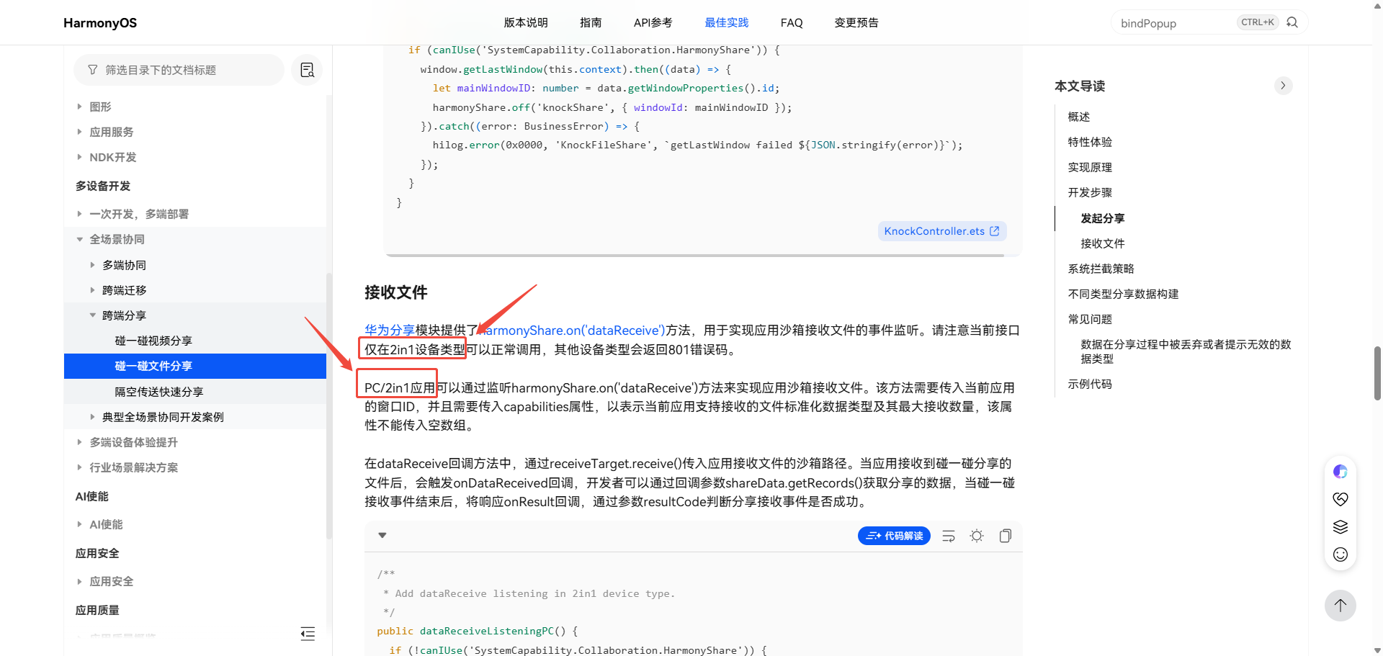The width and height of the screenshot is (1383, 656).
Task: Jump to 开发步骤 section
Action: click(1090, 192)
